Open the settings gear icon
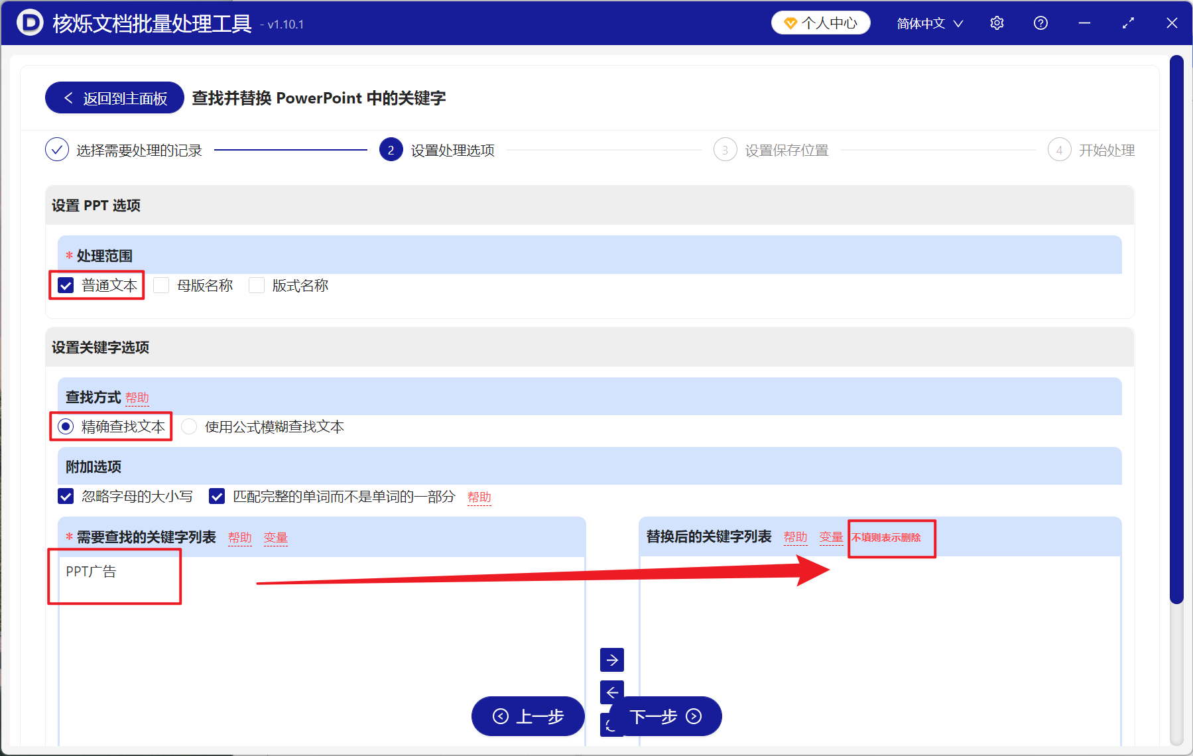1193x756 pixels. (x=997, y=23)
